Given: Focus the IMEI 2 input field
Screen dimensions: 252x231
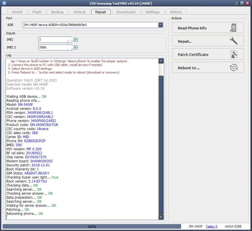Looking at the screenshot, I should click(x=55, y=47).
